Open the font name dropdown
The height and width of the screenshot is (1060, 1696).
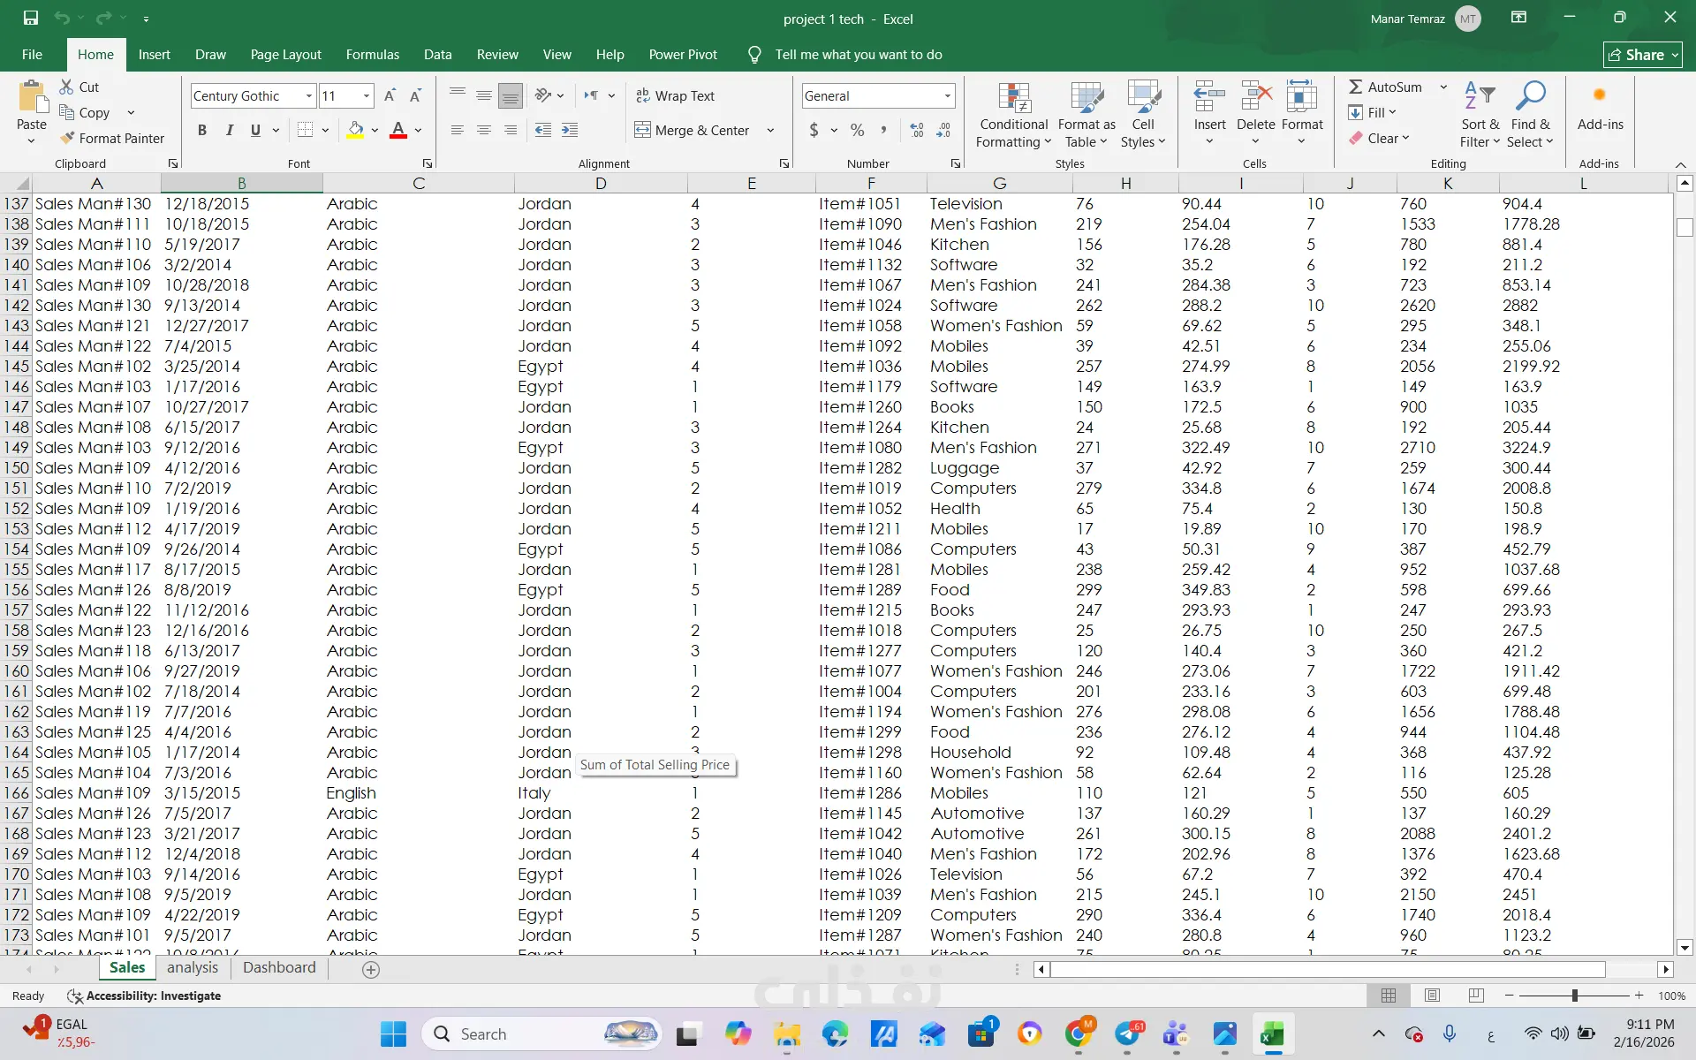tap(308, 95)
